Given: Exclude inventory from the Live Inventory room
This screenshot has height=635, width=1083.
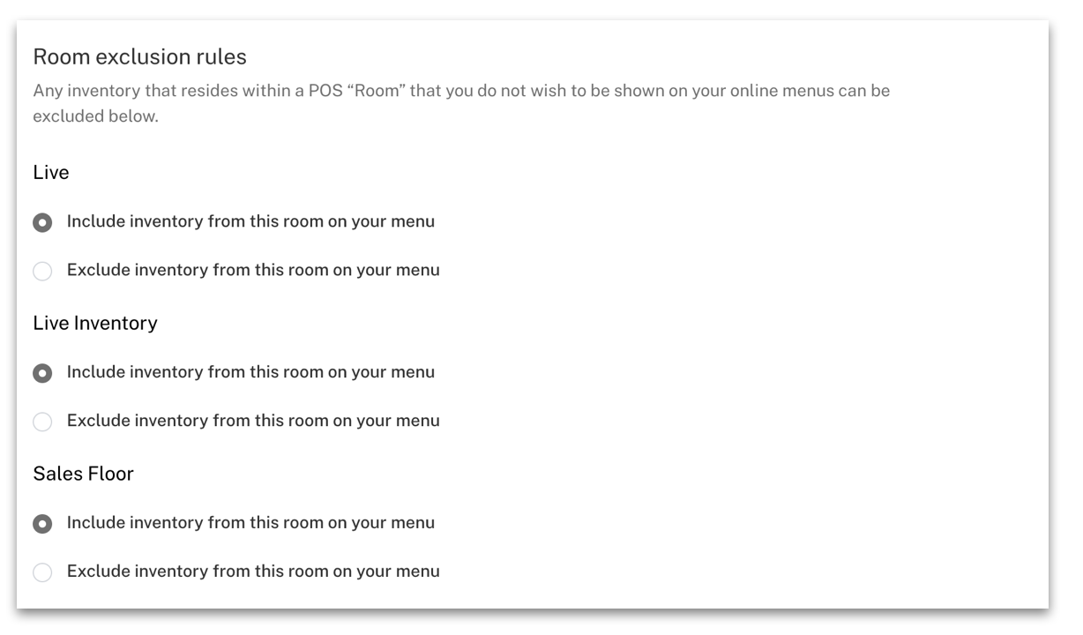Looking at the screenshot, I should coord(42,422).
